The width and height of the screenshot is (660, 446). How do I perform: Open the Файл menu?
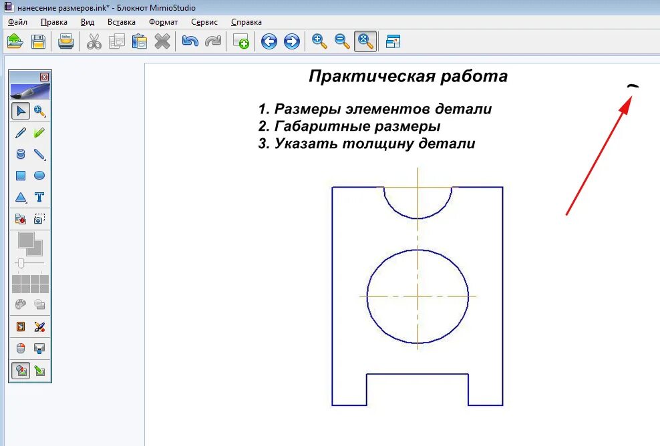(x=17, y=22)
